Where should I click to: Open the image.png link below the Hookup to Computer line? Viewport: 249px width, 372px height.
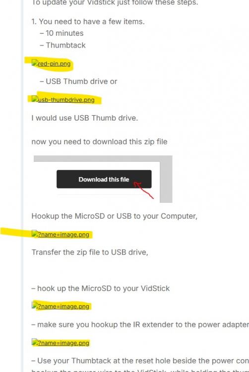pyautogui.click(x=63, y=235)
